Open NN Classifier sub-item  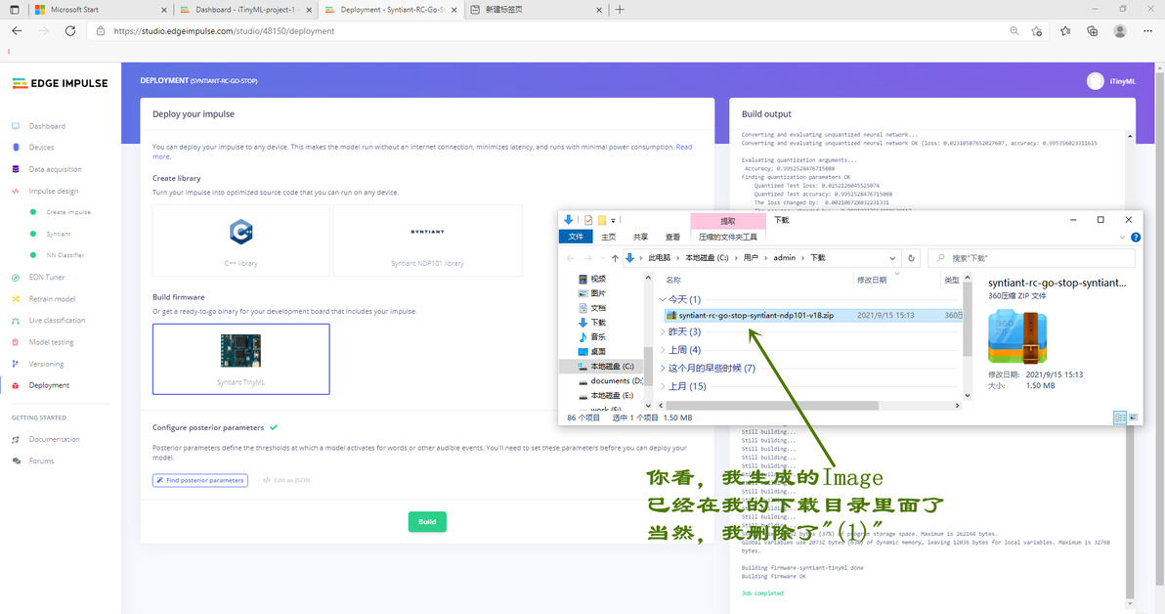point(65,256)
